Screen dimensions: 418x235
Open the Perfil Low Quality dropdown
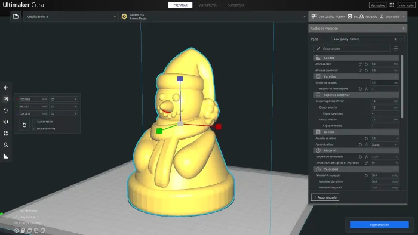368,39
